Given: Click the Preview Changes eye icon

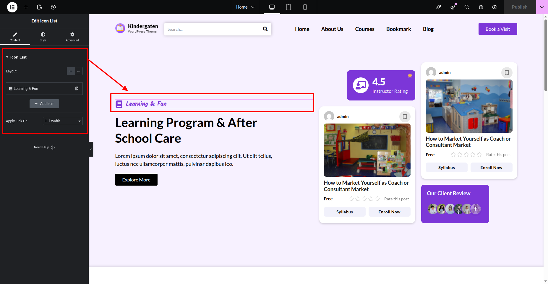Looking at the screenshot, I should [x=495, y=7].
